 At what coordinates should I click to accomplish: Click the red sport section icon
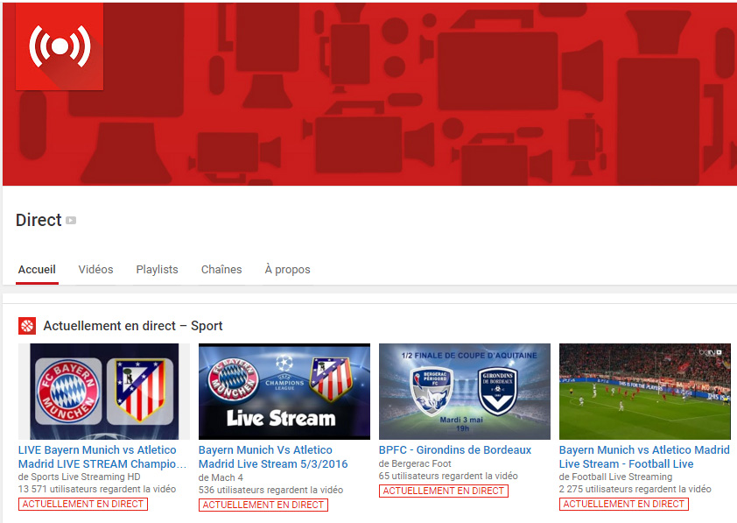[x=27, y=326]
